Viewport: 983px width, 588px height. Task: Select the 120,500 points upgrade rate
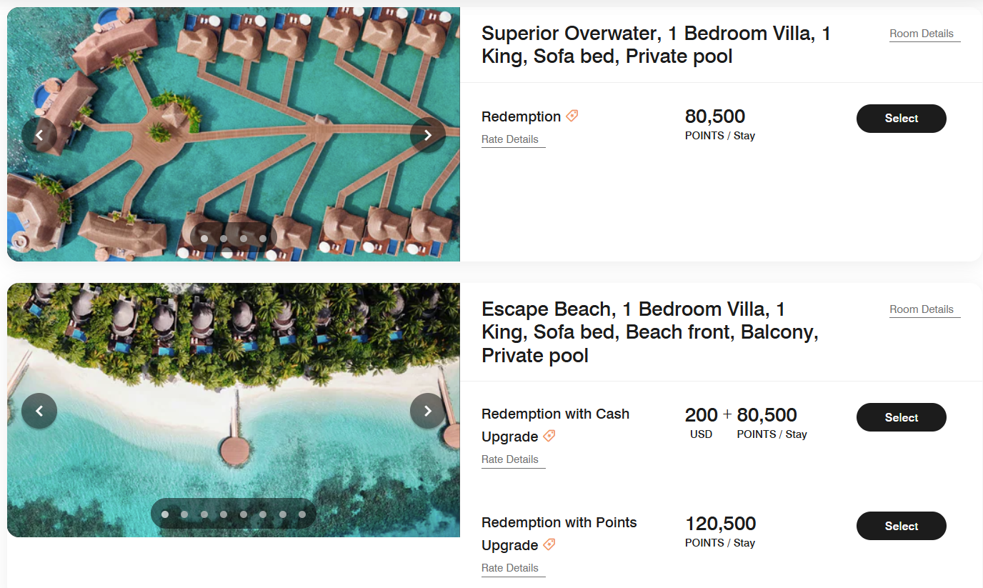[x=901, y=526]
